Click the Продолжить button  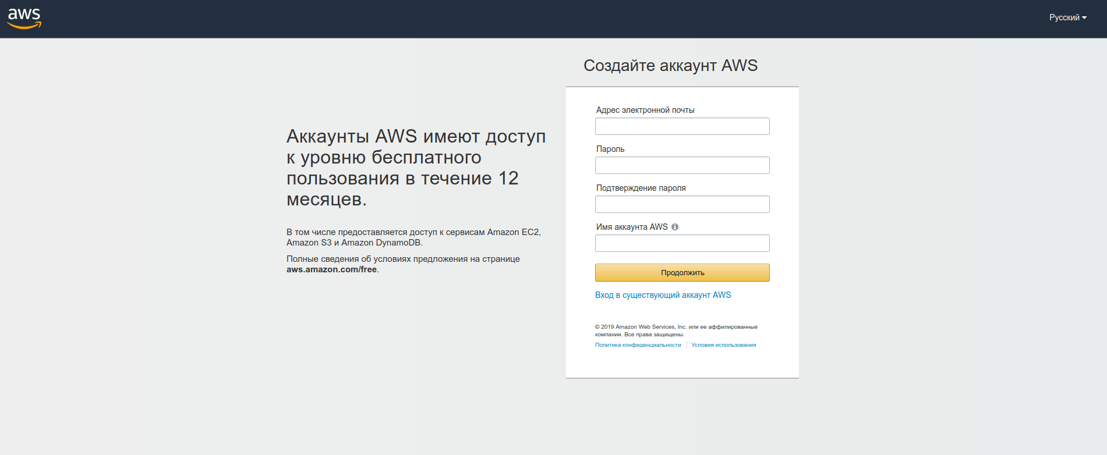(x=682, y=272)
